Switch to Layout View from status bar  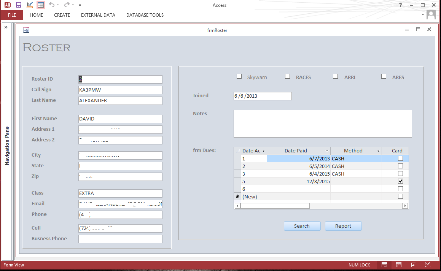(x=413, y=265)
